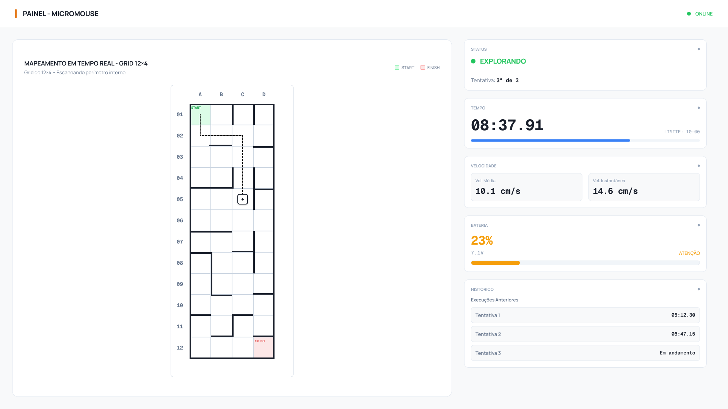
Task: Click the Escaneando perímetro interno subtitle
Action: pyautogui.click(x=91, y=72)
